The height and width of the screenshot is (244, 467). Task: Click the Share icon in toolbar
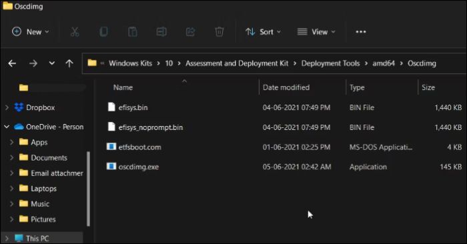(190, 31)
